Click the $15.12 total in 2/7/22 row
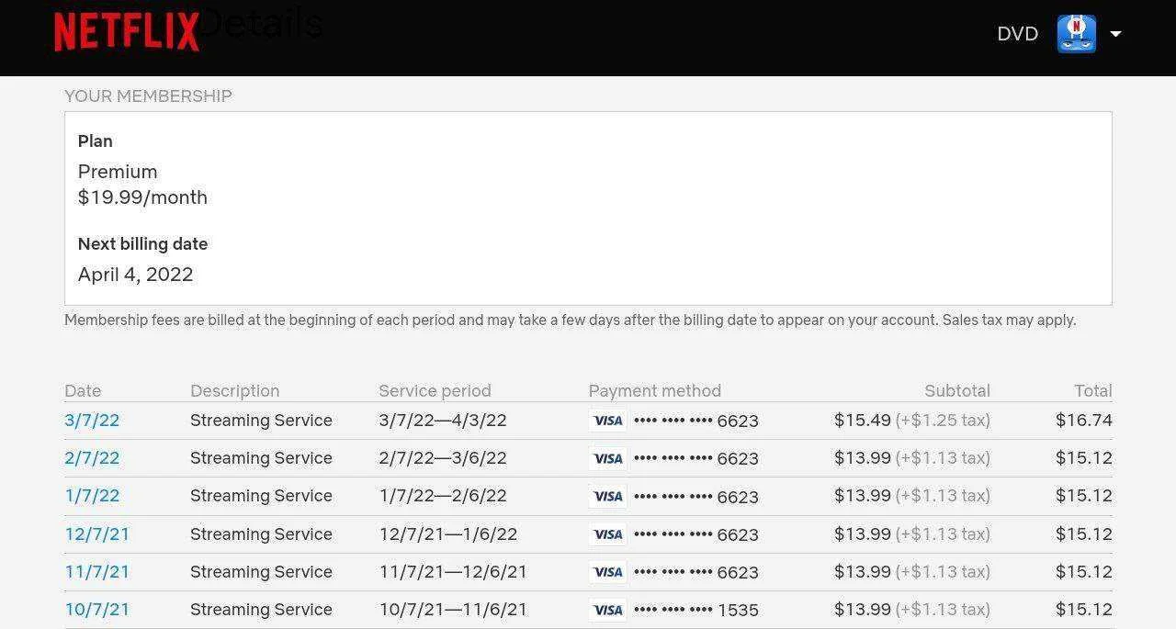This screenshot has width=1176, height=629. tap(1084, 458)
